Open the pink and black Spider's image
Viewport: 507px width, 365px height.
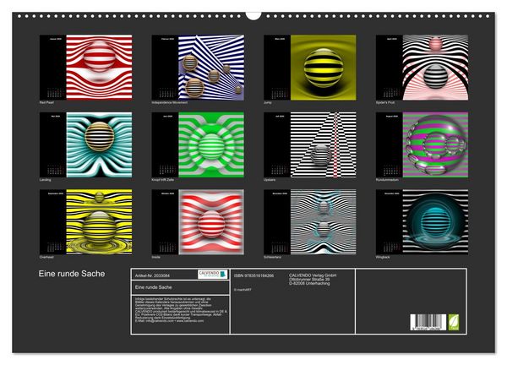[435, 68]
